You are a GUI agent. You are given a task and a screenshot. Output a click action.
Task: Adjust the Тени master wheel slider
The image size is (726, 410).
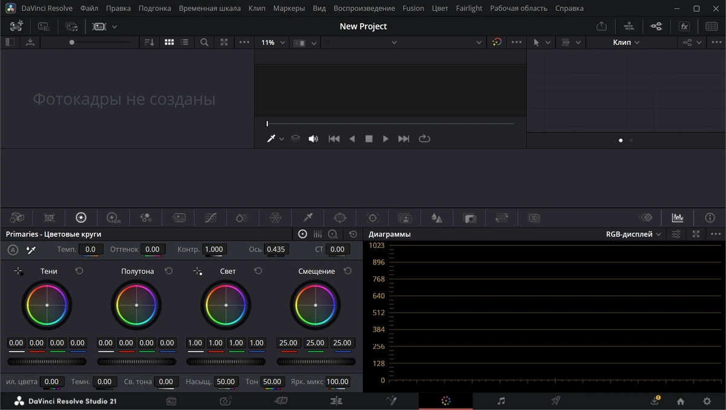tap(47, 362)
